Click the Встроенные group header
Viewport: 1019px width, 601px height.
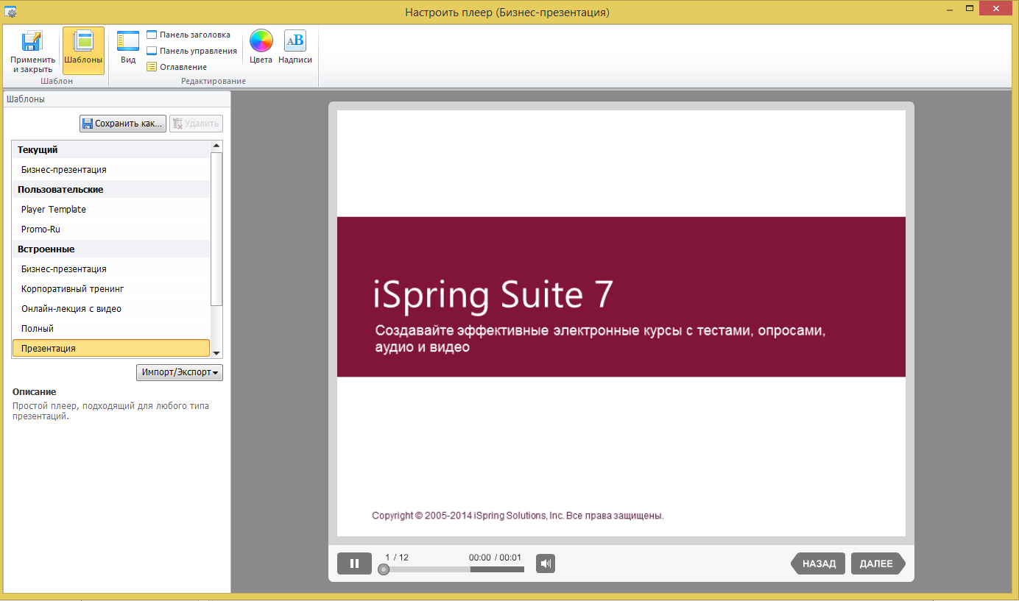pos(111,249)
